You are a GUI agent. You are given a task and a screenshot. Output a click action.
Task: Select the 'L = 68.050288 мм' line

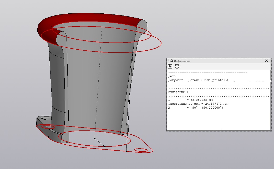point(190,100)
